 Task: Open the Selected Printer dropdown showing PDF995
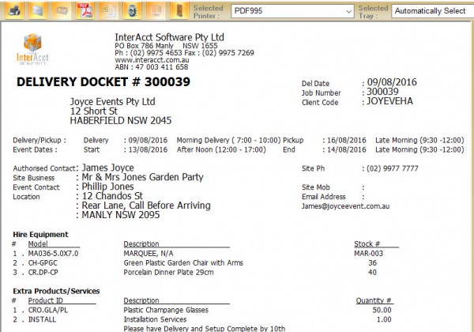[292, 11]
